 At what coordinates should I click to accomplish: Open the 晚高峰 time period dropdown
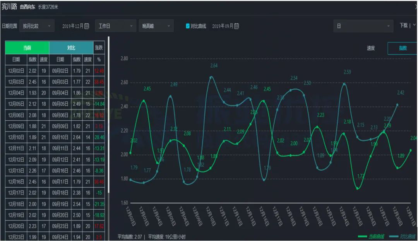156,26
